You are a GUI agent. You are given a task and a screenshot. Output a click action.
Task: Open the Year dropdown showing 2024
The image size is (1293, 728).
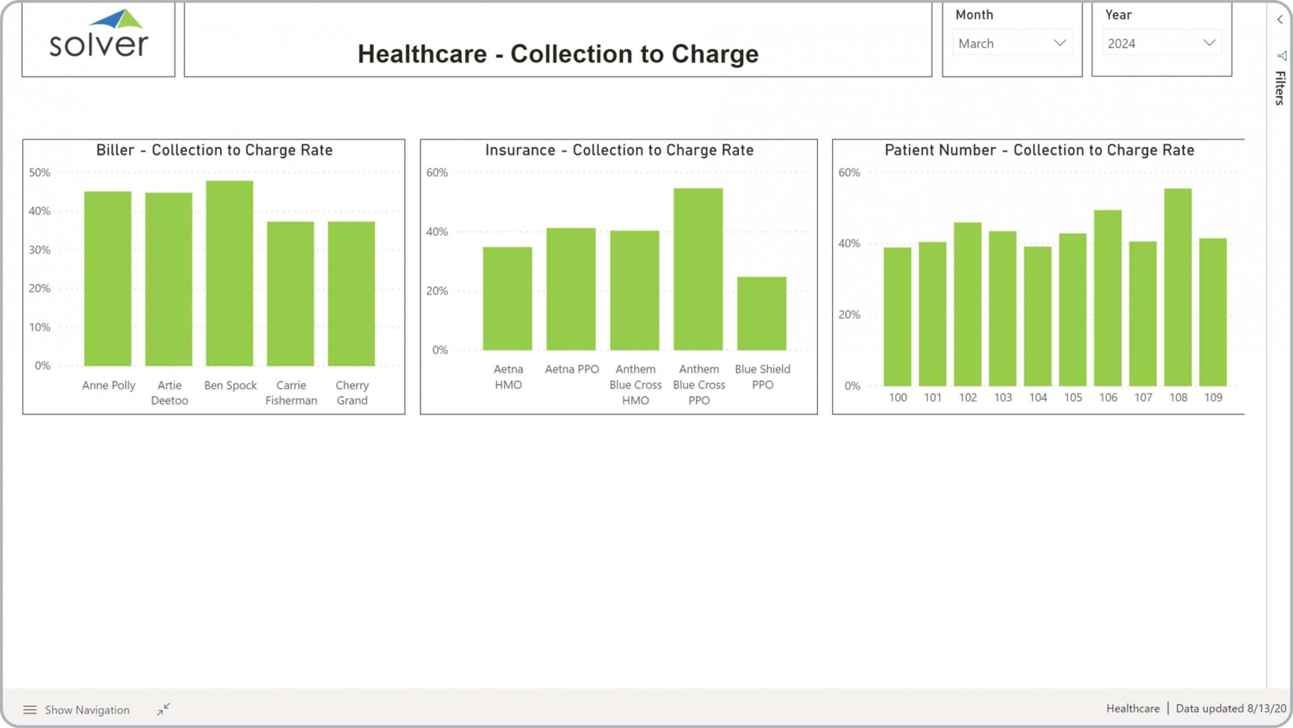(x=1161, y=43)
